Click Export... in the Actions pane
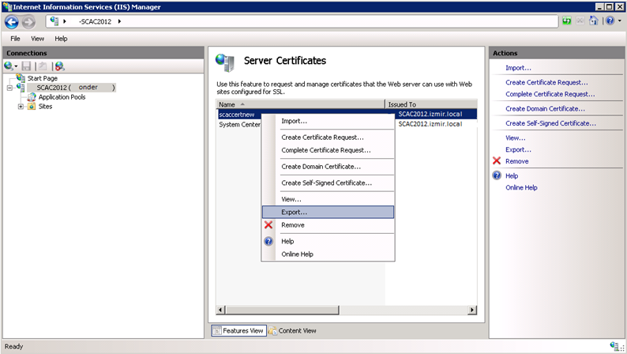This screenshot has height=354, width=627. click(x=518, y=149)
